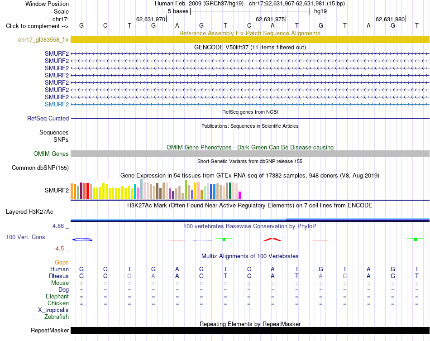
Task: Click the blue Layered H3K27Ac signal strip
Action: [250, 220]
